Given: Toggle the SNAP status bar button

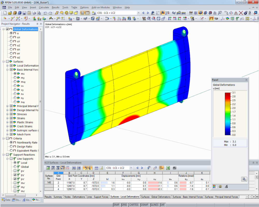Looking at the screenshot, I should 116,205.
